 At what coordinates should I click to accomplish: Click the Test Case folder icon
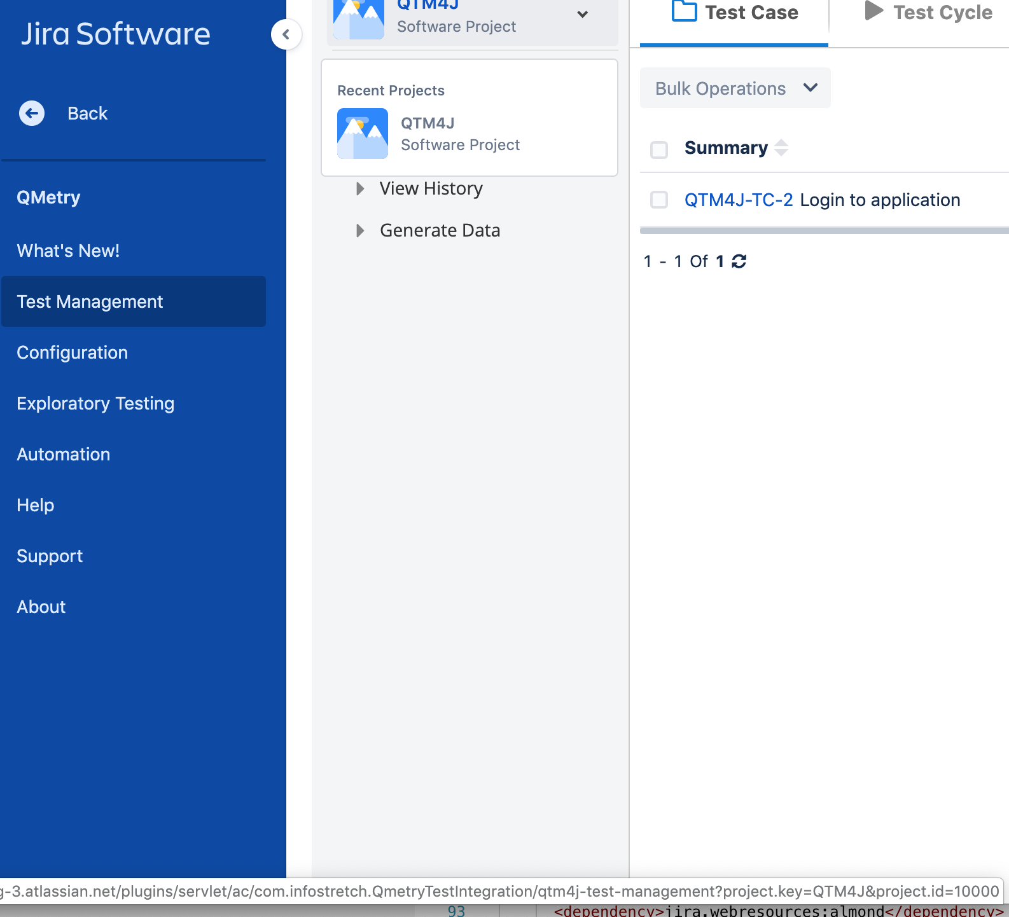[x=685, y=11]
